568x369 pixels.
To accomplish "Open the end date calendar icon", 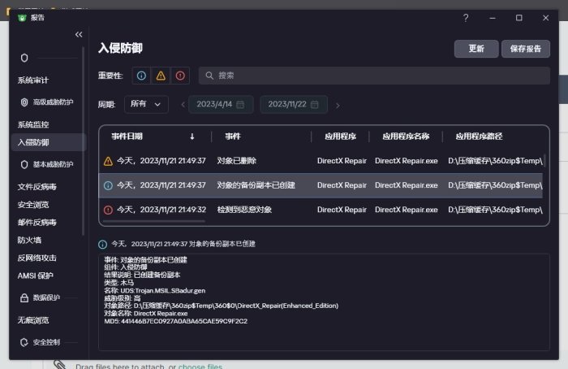I will point(315,105).
